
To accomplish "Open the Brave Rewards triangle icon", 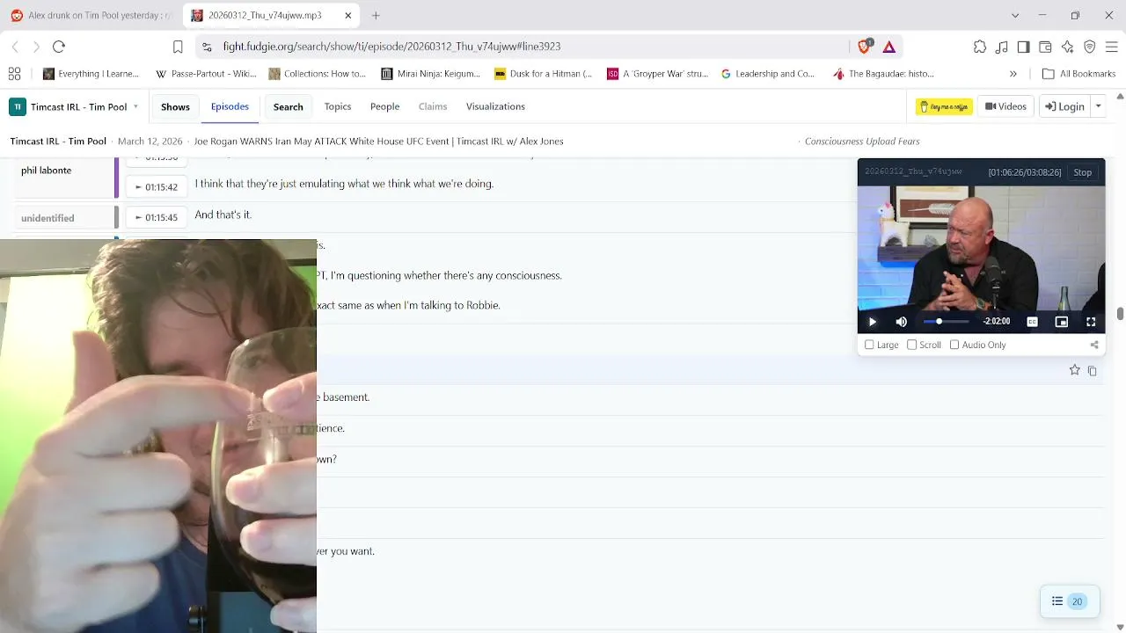I will (889, 47).
